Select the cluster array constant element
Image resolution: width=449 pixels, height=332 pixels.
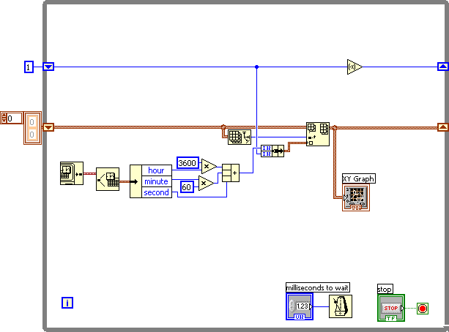(x=33, y=128)
